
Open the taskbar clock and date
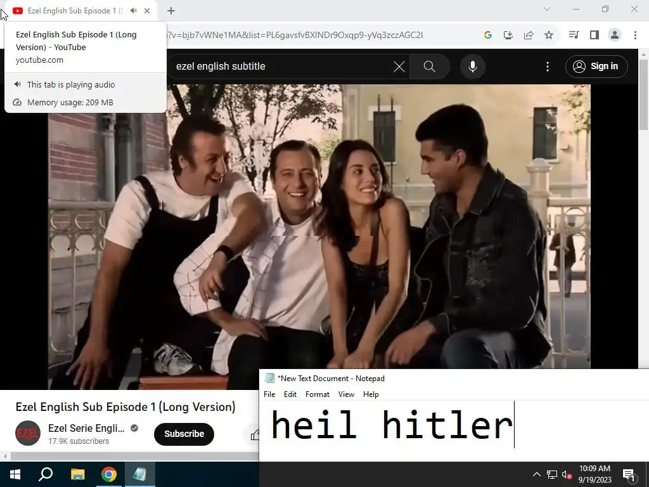(594, 474)
